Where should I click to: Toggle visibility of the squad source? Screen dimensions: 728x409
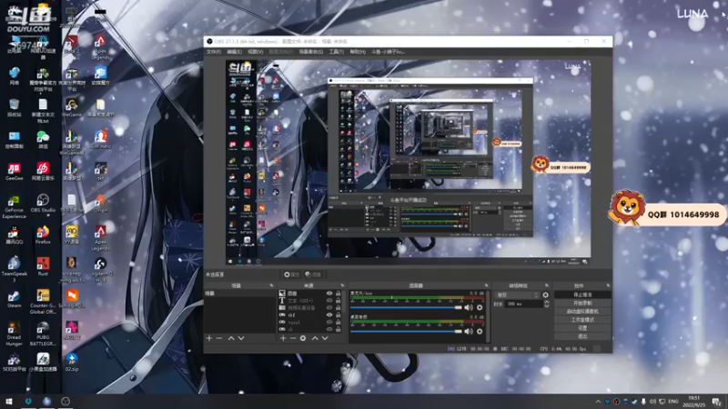pos(329,323)
